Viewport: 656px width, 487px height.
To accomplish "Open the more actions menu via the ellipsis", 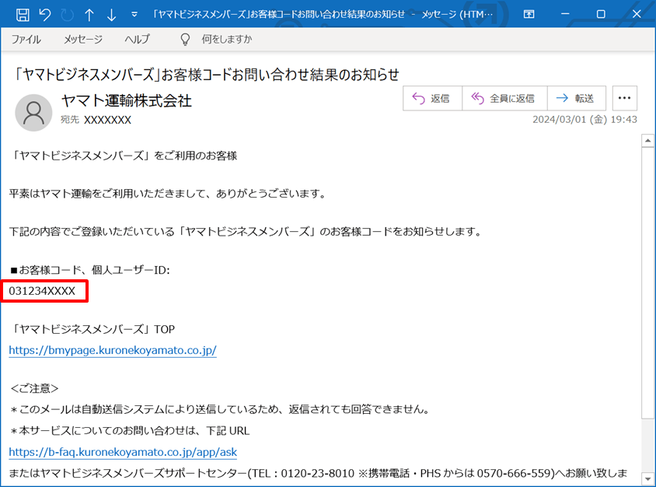I will click(624, 97).
